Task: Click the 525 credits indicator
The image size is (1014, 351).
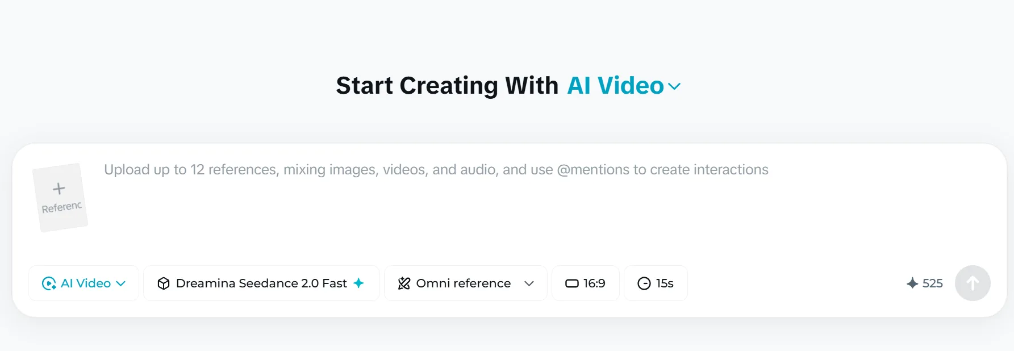Action: pos(924,283)
